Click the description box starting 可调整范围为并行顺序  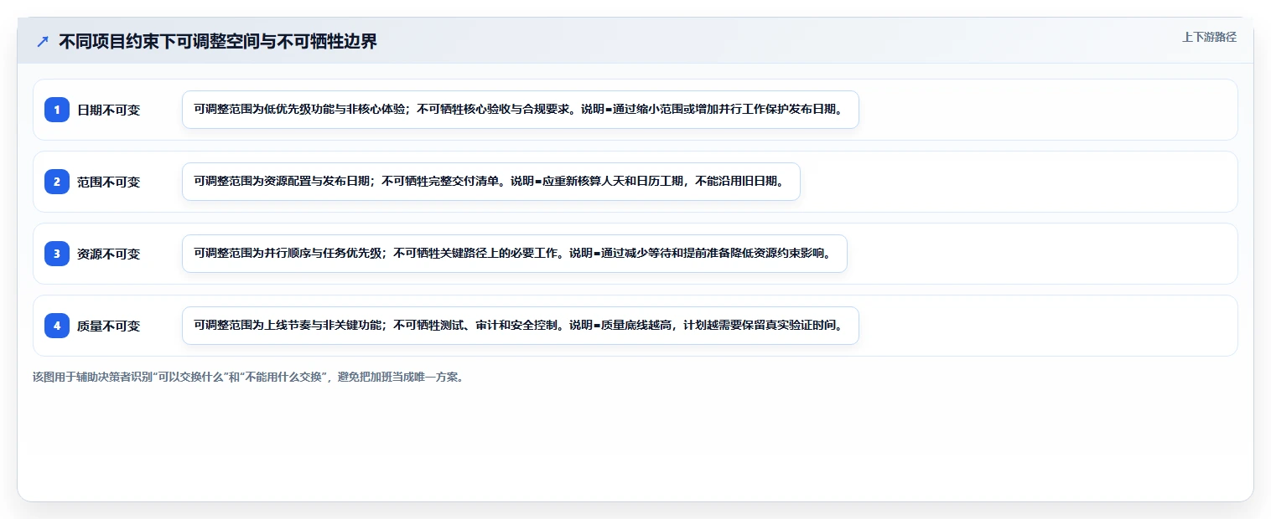coord(515,254)
